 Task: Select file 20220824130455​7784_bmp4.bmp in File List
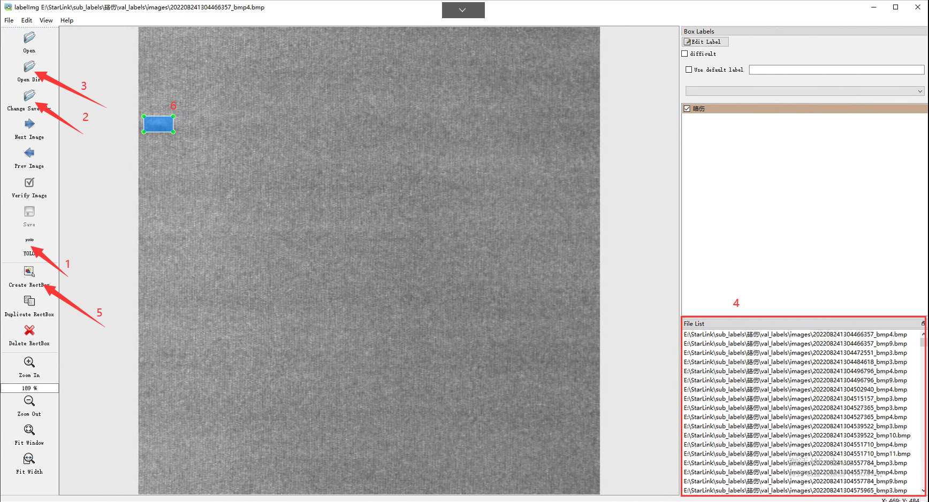point(795,472)
